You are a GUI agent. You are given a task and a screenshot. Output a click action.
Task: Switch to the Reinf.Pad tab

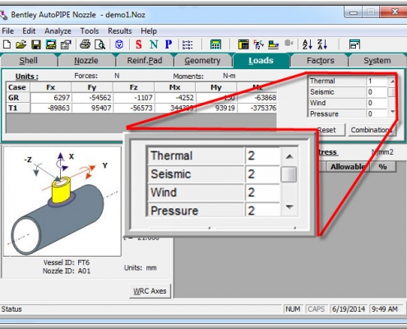click(x=145, y=60)
